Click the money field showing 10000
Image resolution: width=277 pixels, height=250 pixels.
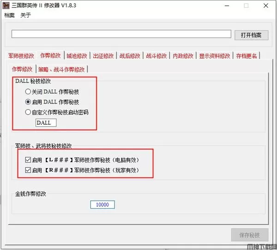point(102,204)
